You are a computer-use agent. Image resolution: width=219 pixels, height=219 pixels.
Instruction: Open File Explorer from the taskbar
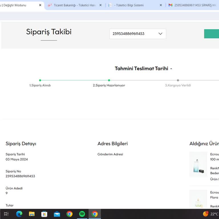point(32,214)
